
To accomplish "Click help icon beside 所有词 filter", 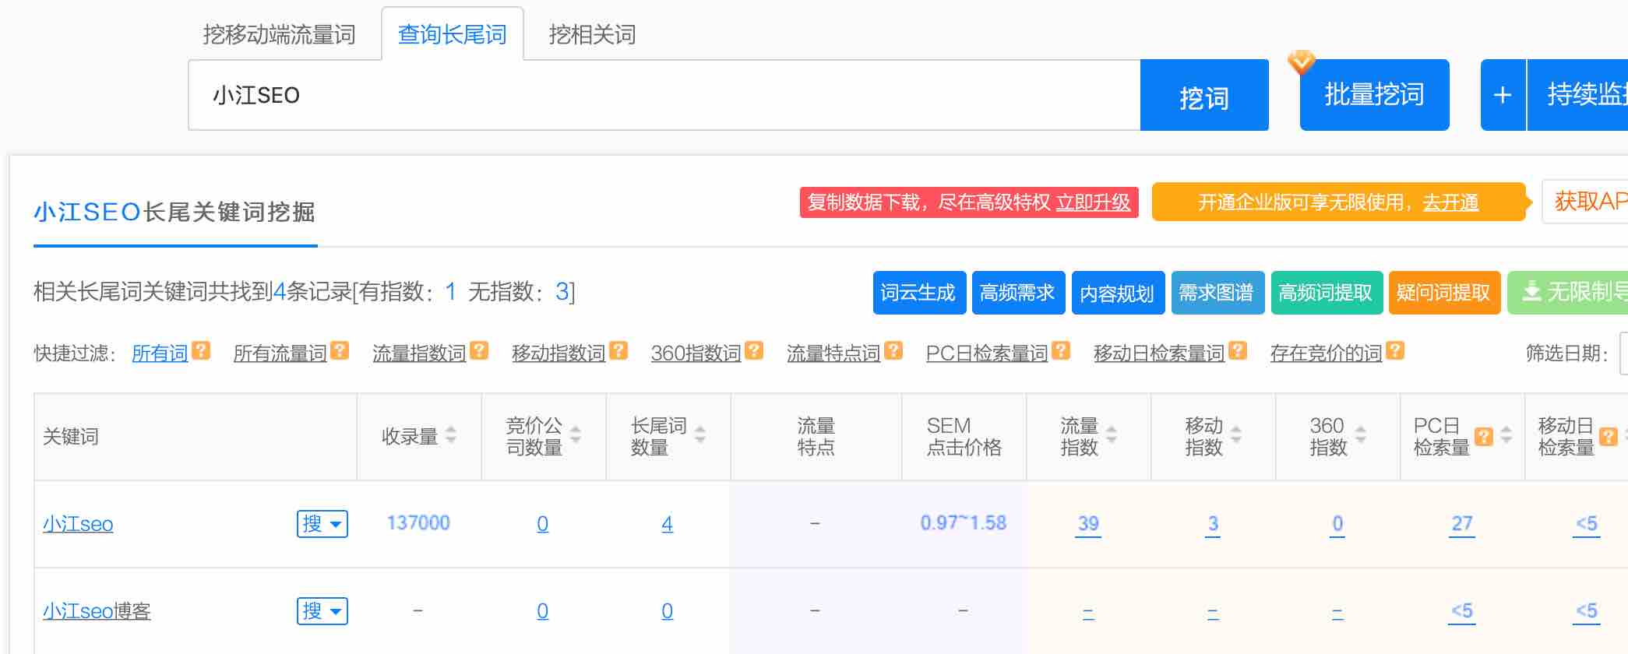I will pyautogui.click(x=201, y=351).
